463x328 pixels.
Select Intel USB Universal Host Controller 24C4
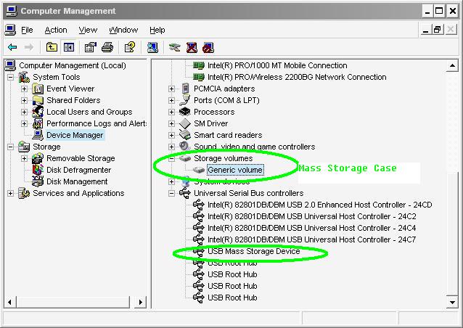tap(312, 228)
